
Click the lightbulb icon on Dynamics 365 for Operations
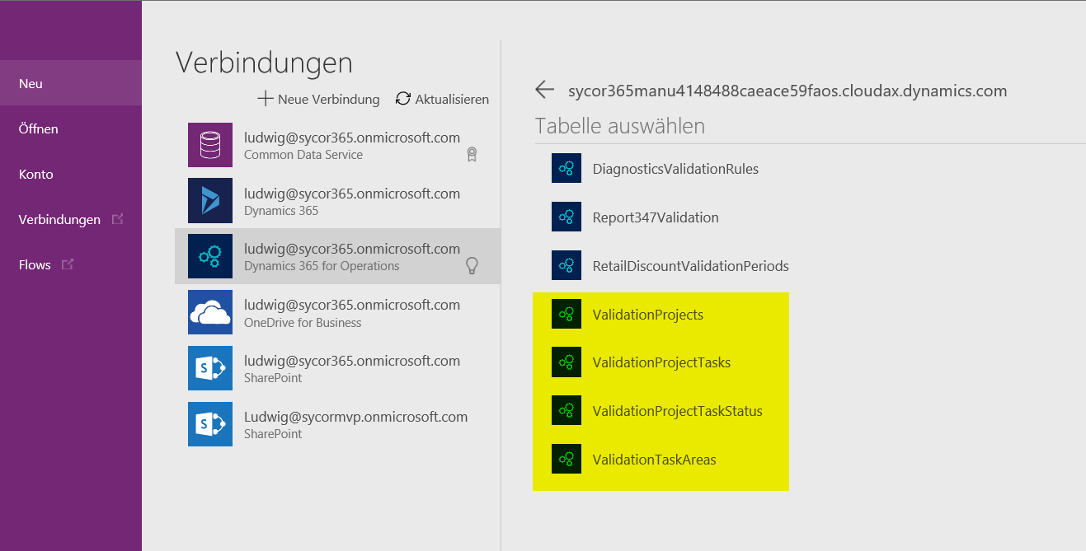pos(472,265)
